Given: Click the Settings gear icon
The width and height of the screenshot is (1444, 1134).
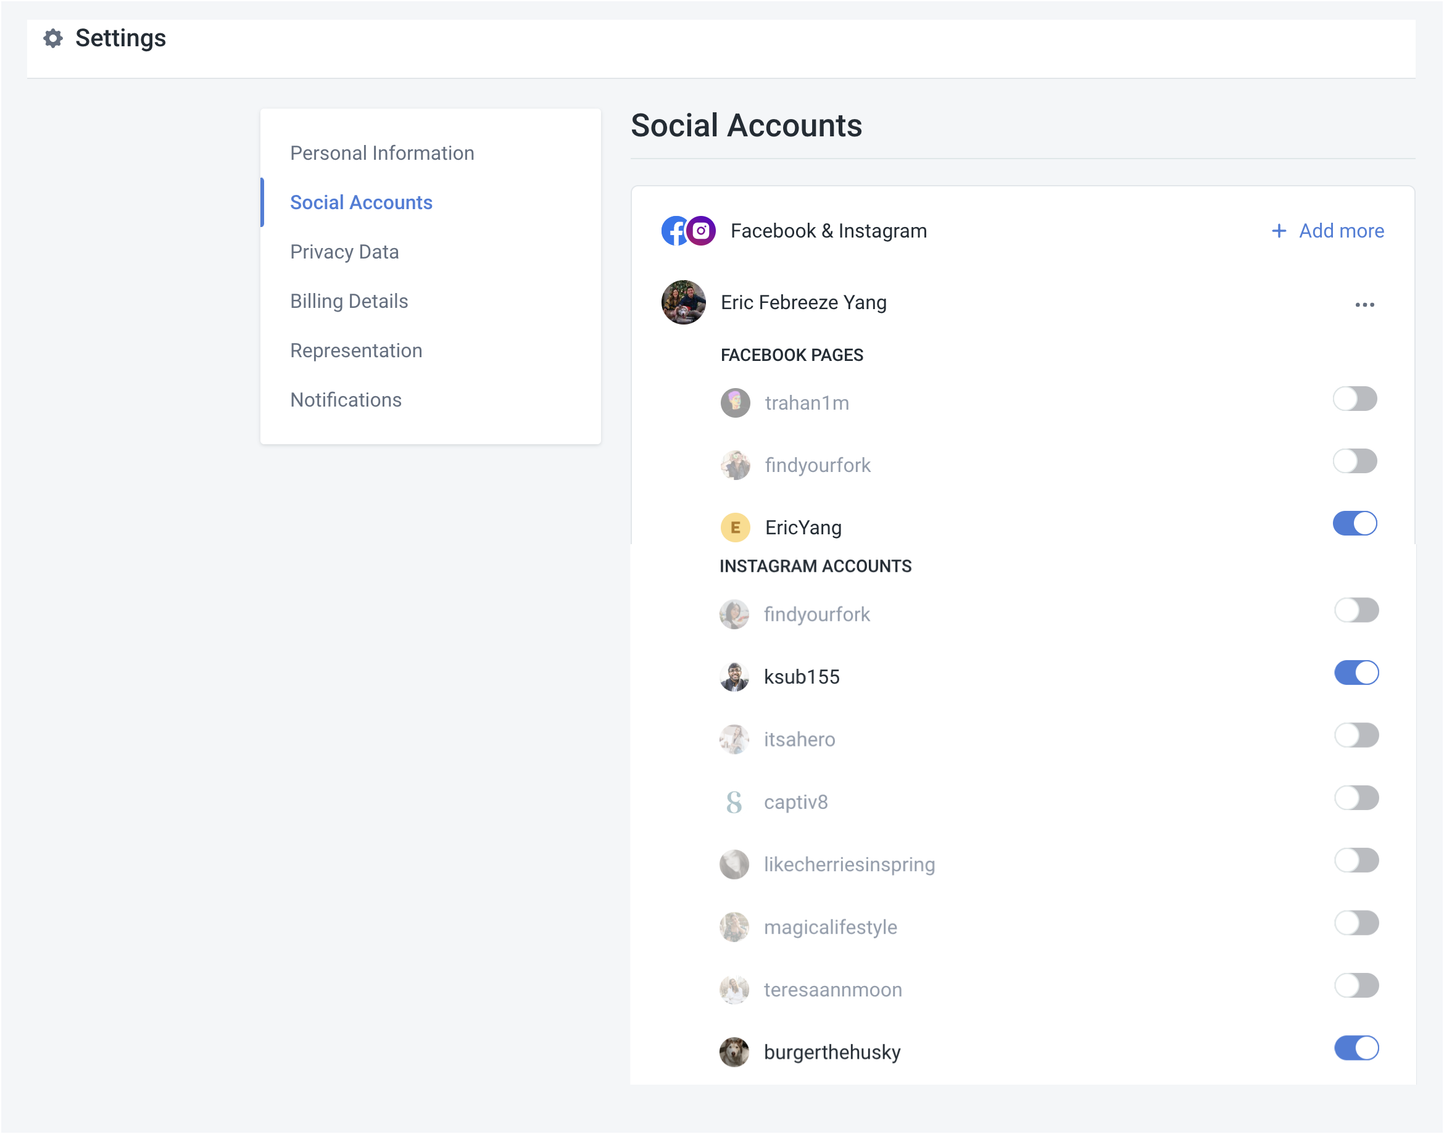Looking at the screenshot, I should pyautogui.click(x=54, y=38).
